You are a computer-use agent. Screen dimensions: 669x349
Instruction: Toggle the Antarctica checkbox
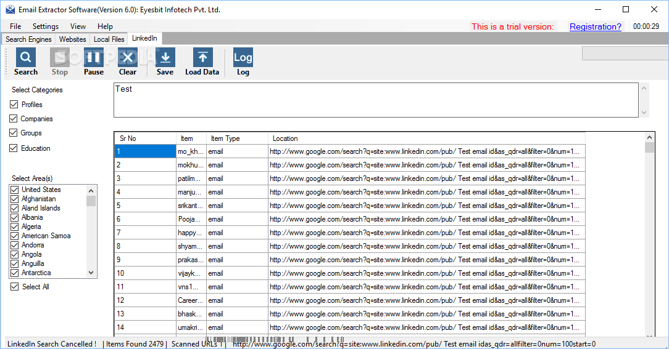point(15,273)
